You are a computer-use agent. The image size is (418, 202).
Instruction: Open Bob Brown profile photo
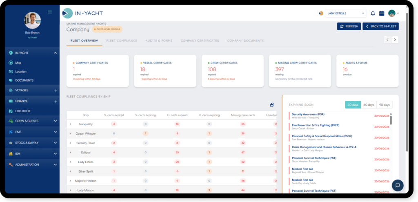33,20
